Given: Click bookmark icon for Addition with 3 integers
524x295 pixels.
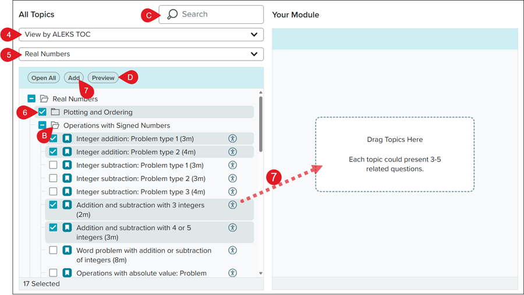Looking at the screenshot, I should pyautogui.click(x=68, y=205).
